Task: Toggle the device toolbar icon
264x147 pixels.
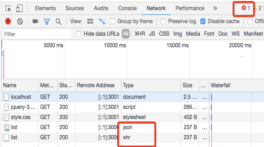Action: tap(19, 8)
